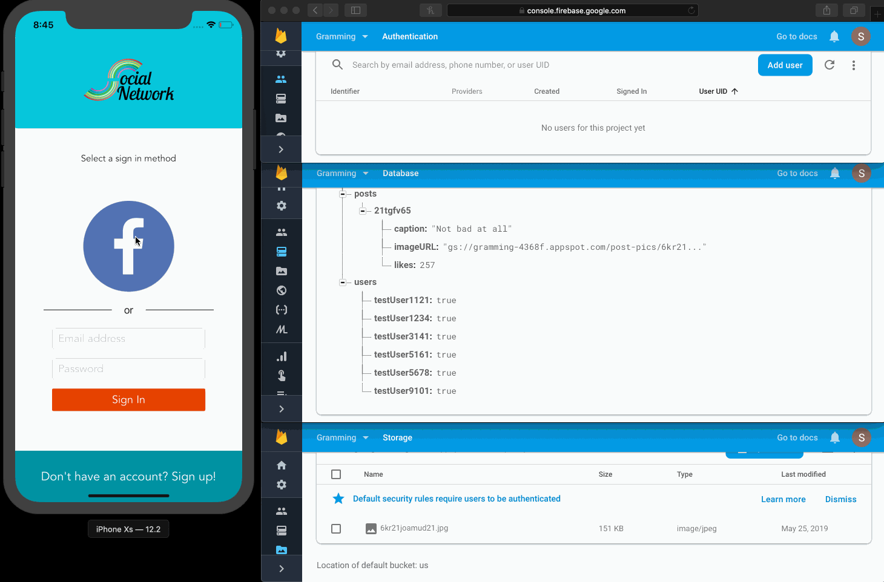Click the Hosting globe icon in the Database sidebar
Image resolution: width=884 pixels, height=582 pixels.
282,290
